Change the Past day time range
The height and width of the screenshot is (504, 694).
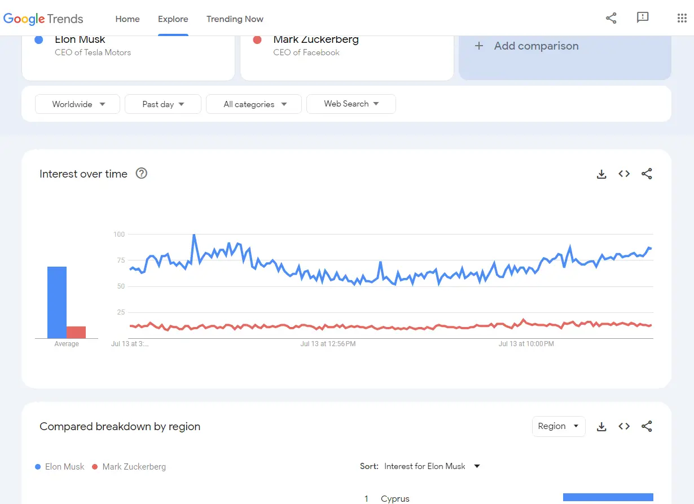point(163,104)
